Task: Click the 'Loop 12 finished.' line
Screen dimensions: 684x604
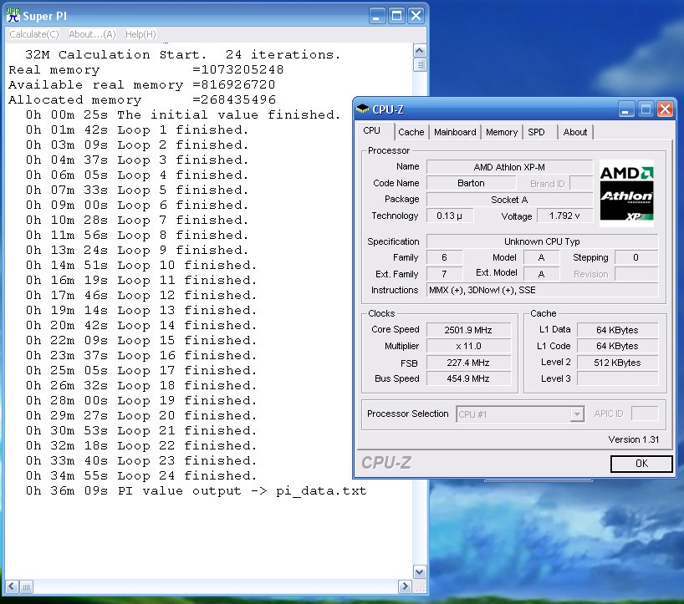Action: click(141, 295)
